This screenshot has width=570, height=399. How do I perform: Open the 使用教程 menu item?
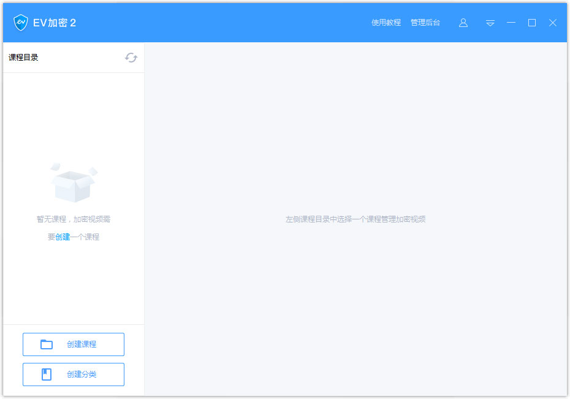point(386,23)
